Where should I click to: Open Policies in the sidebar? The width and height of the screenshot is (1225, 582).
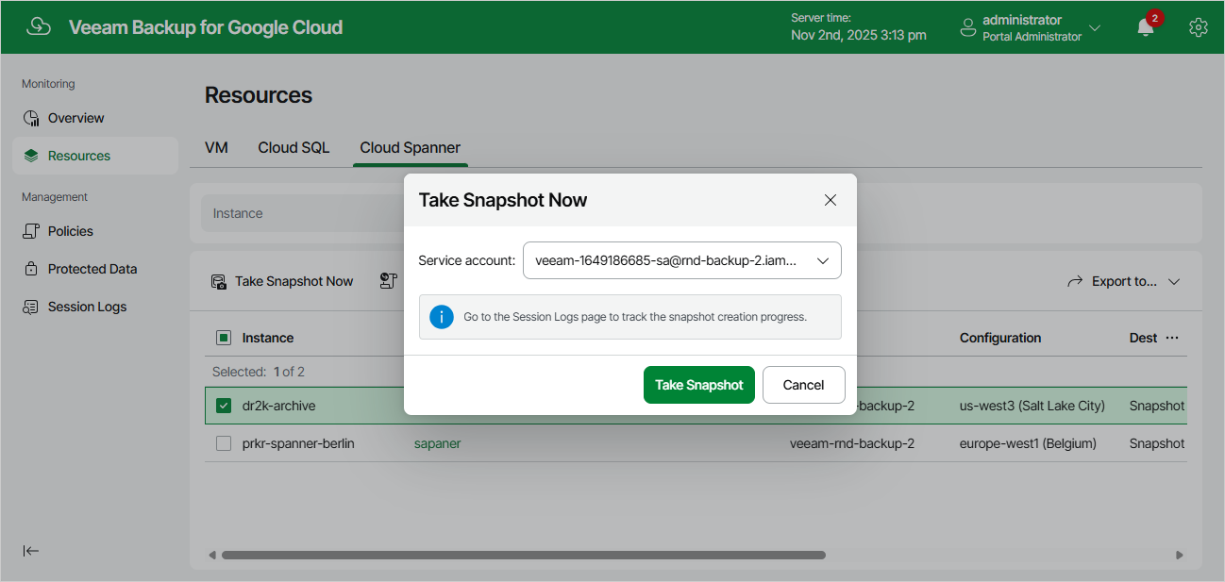95,231
